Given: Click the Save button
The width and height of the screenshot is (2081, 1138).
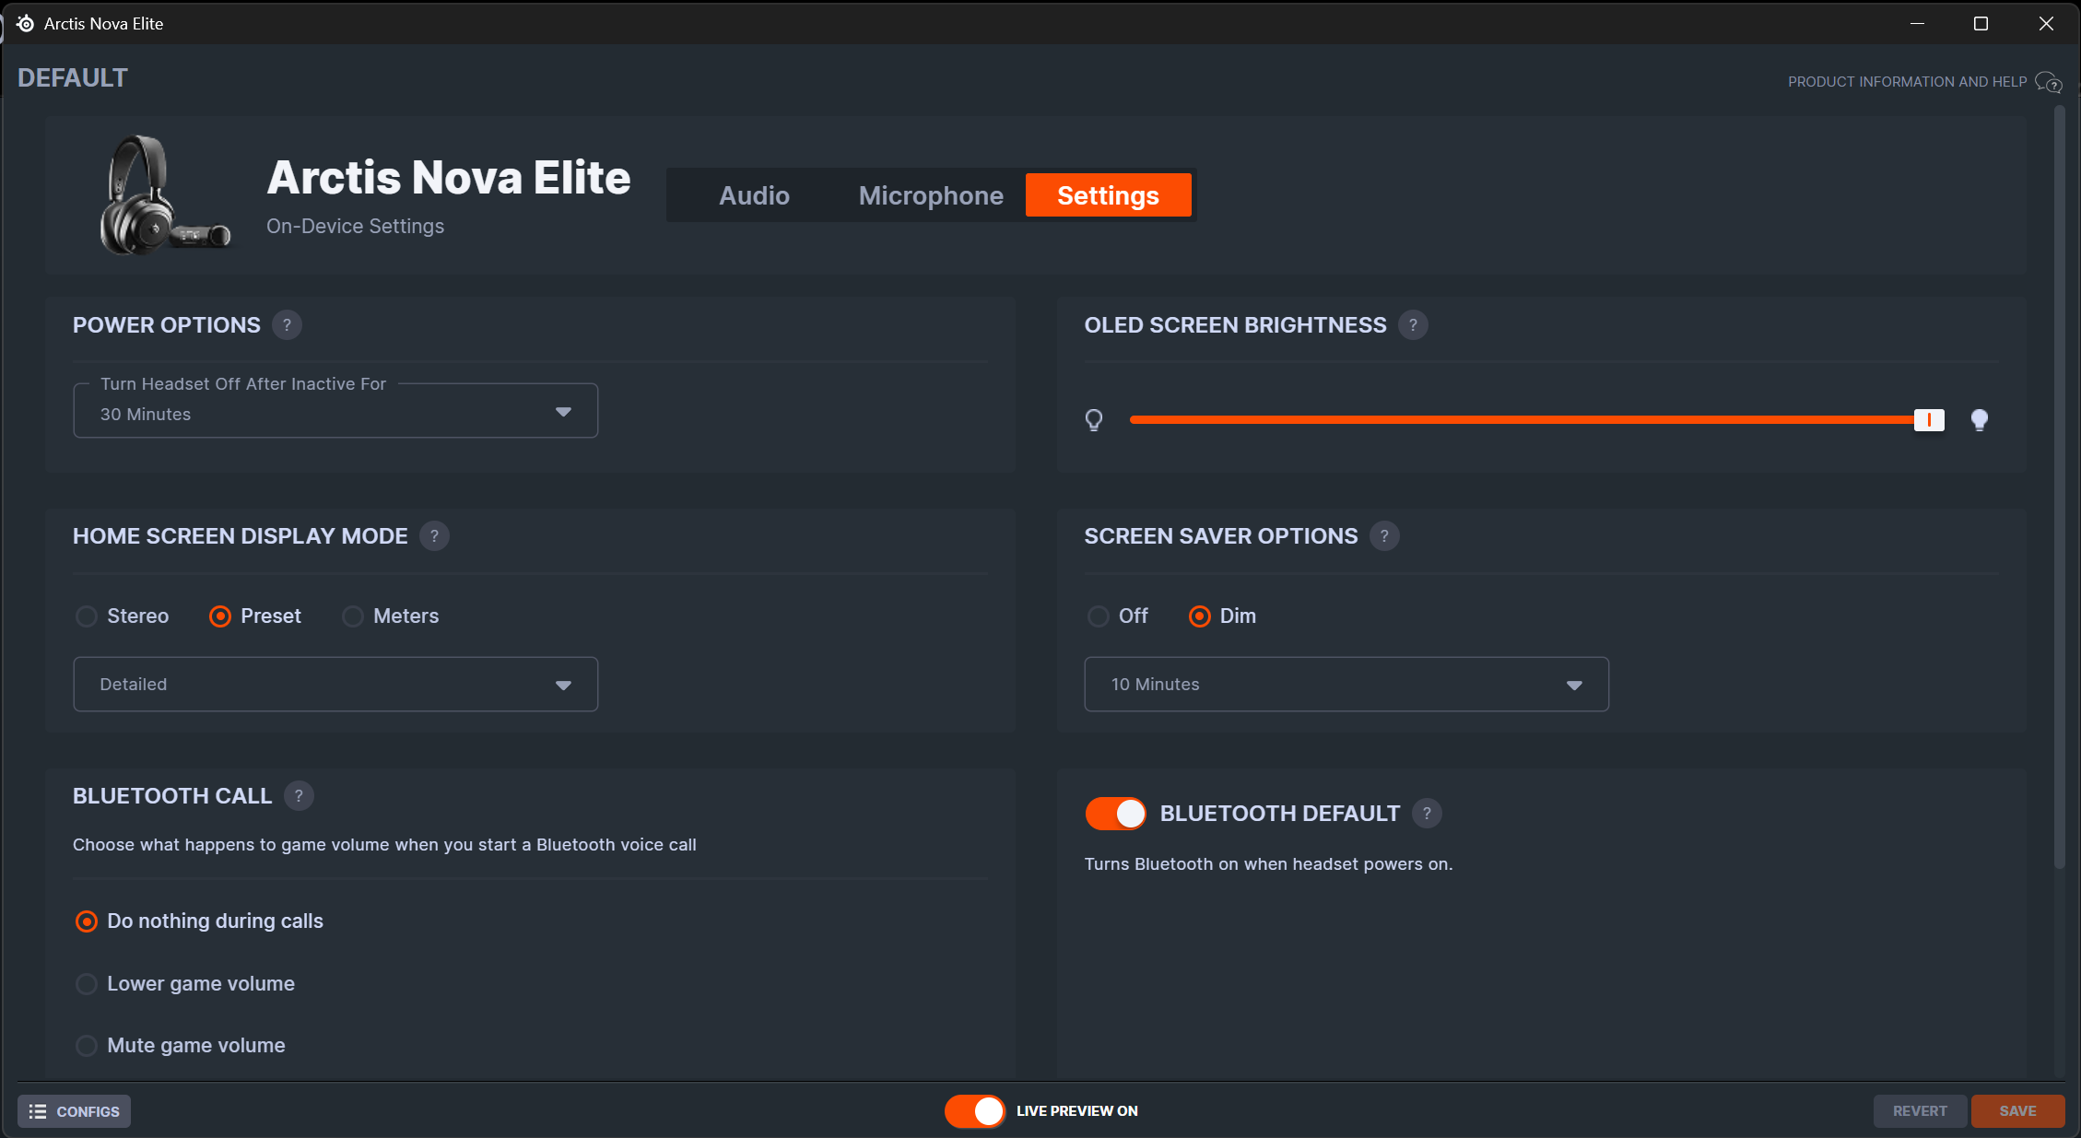Looking at the screenshot, I should [x=2017, y=1111].
